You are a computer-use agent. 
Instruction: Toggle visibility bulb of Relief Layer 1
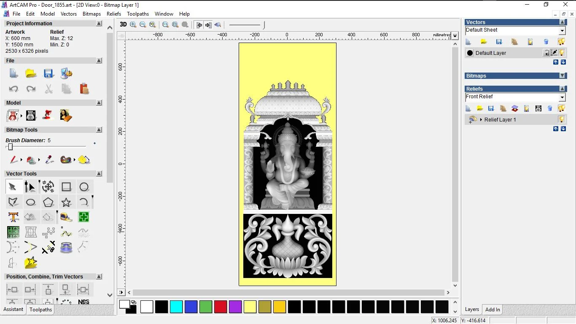(561, 119)
